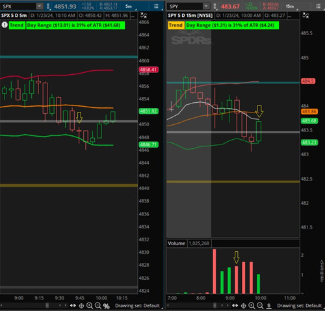Image resolution: width=325 pixels, height=311 pixels.
Task: Click the red 4858.41 price bubble
Action: [149, 70]
